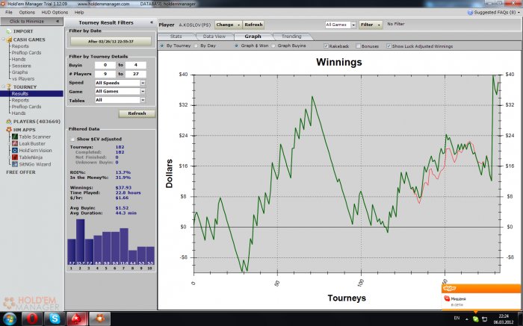Open the Game dropdown in filters
The height and width of the screenshot is (326, 523).
143,91
